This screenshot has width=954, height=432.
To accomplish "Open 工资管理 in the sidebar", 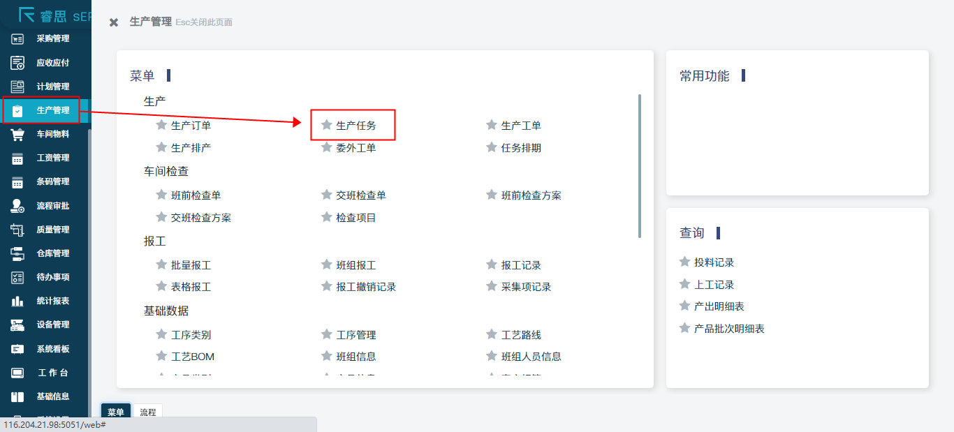I will 52,158.
